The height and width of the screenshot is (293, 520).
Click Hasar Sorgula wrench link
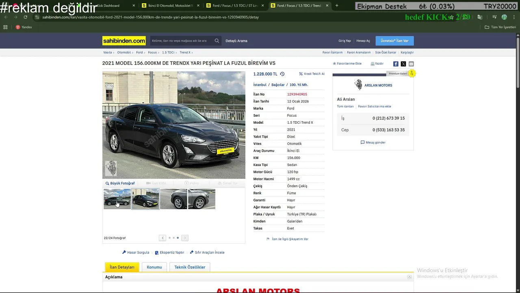(136, 252)
